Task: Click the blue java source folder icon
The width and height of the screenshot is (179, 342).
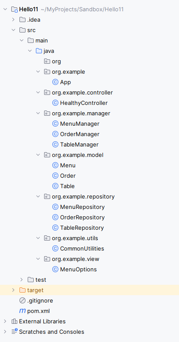Action: pyautogui.click(x=39, y=51)
